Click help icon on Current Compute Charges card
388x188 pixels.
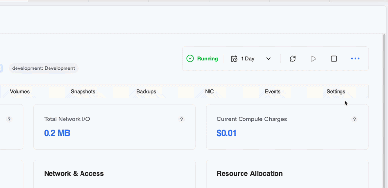tap(354, 120)
